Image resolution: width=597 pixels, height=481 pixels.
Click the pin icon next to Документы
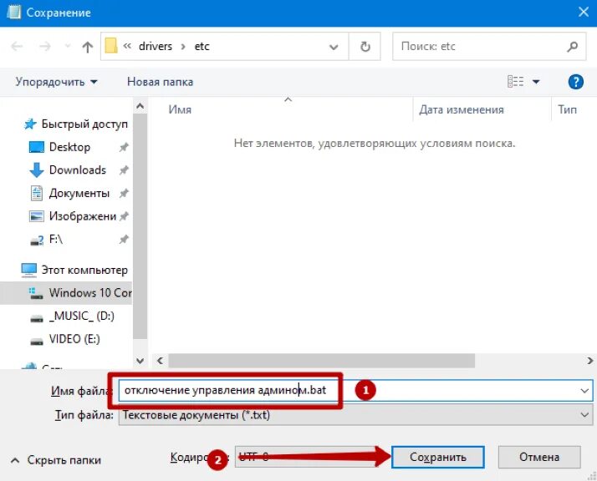pos(124,194)
